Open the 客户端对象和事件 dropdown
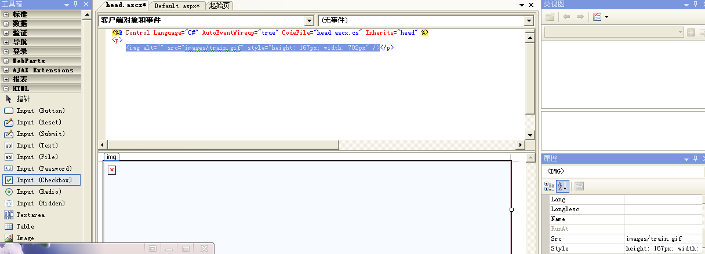Image resolution: width=705 pixels, height=254 pixels. point(308,20)
